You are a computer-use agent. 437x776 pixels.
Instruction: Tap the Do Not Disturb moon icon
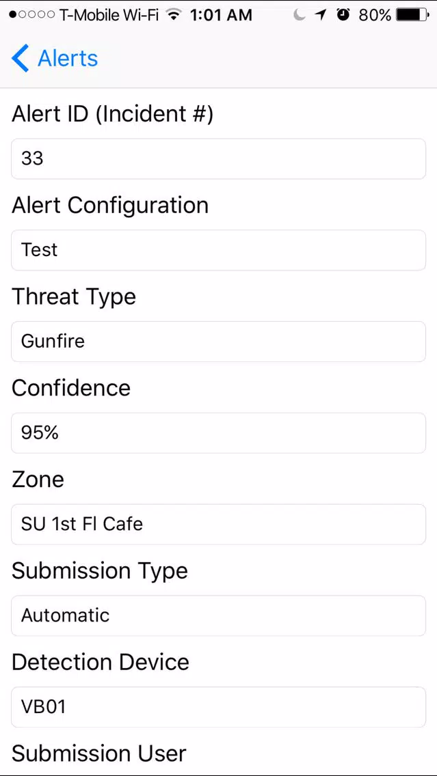click(300, 15)
